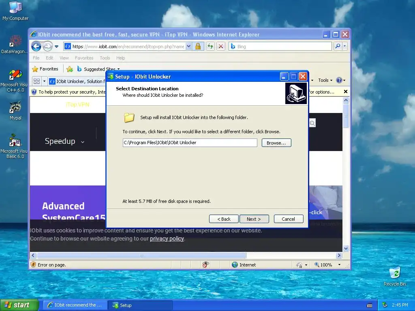Select the Recycle Bin desktop icon

pos(395,276)
